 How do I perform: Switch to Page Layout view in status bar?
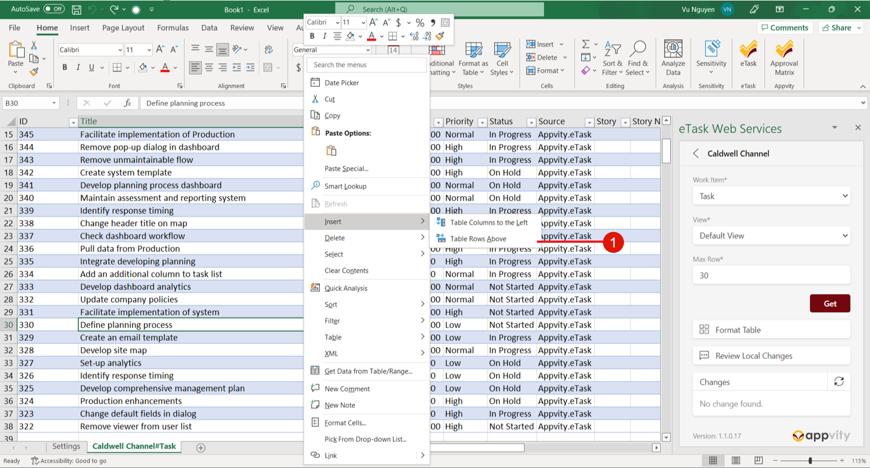pos(736,461)
